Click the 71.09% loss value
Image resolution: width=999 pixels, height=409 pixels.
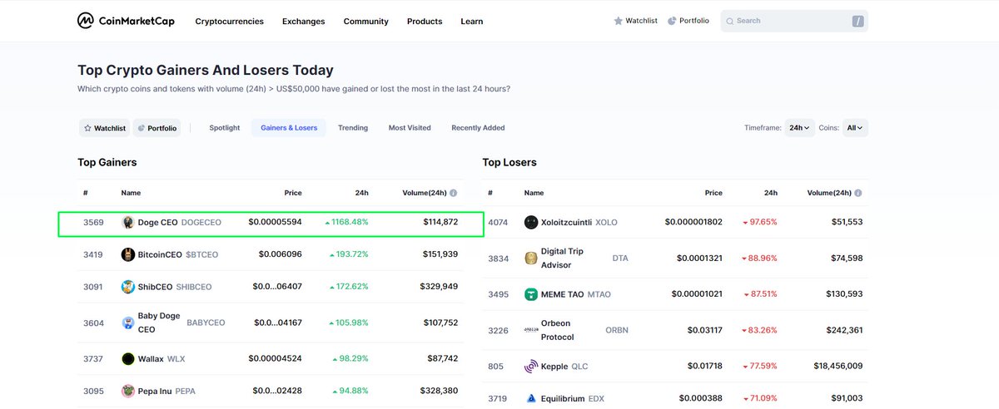point(759,398)
